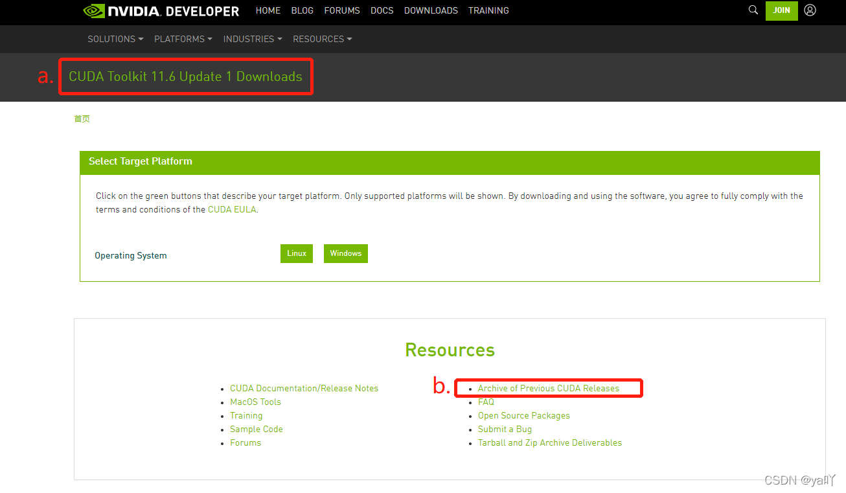Image resolution: width=846 pixels, height=493 pixels.
Task: Open the Submit a Bug link
Action: coord(505,430)
